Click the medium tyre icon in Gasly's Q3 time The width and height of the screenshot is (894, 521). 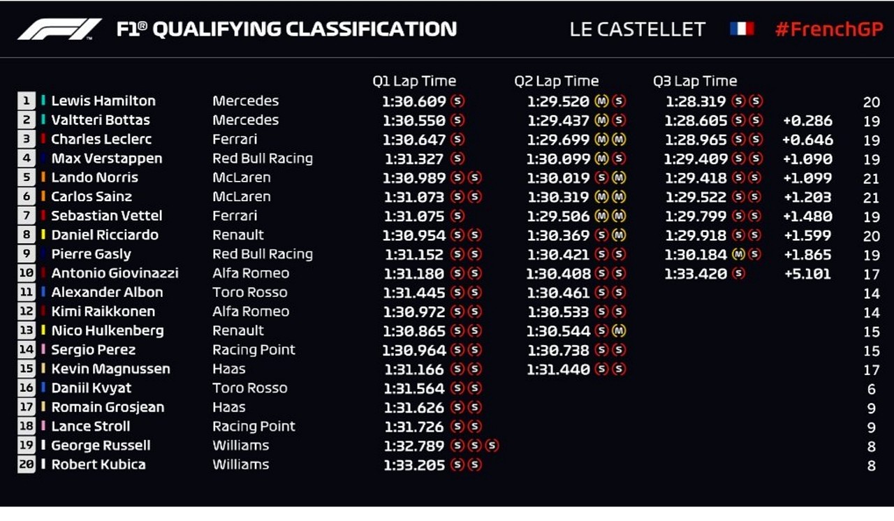click(x=738, y=255)
